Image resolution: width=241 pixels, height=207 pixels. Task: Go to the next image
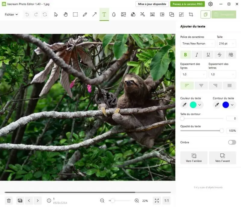(38, 201)
